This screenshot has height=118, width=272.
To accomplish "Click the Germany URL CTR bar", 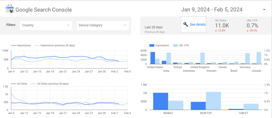I will (x=247, y=59).
